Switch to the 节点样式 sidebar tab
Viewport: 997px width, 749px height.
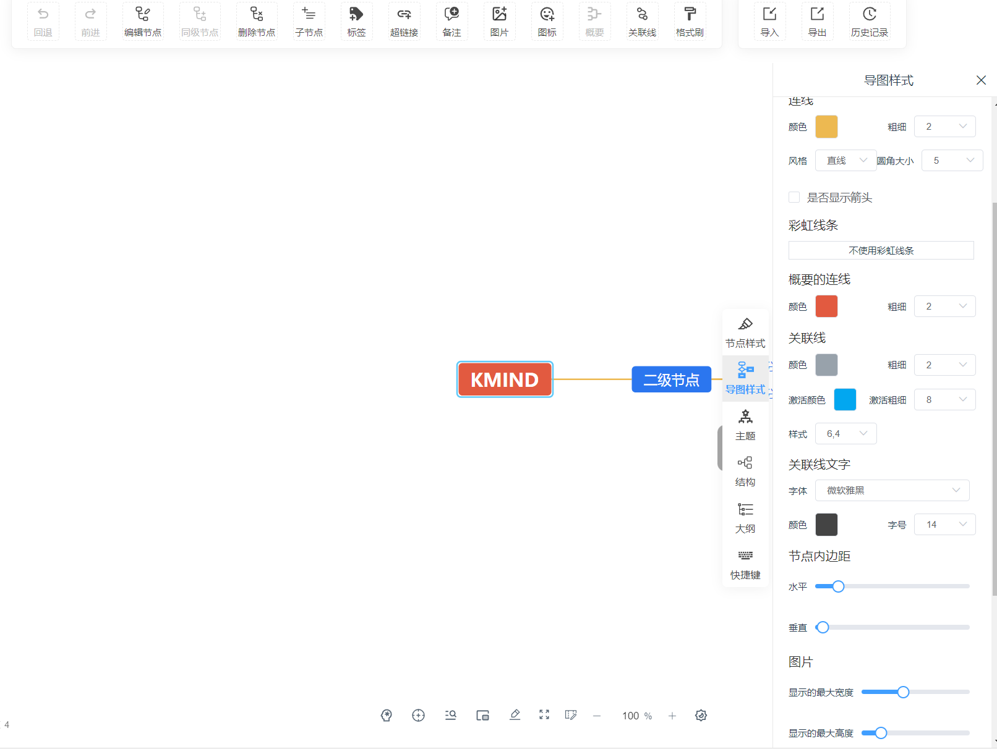click(x=745, y=332)
